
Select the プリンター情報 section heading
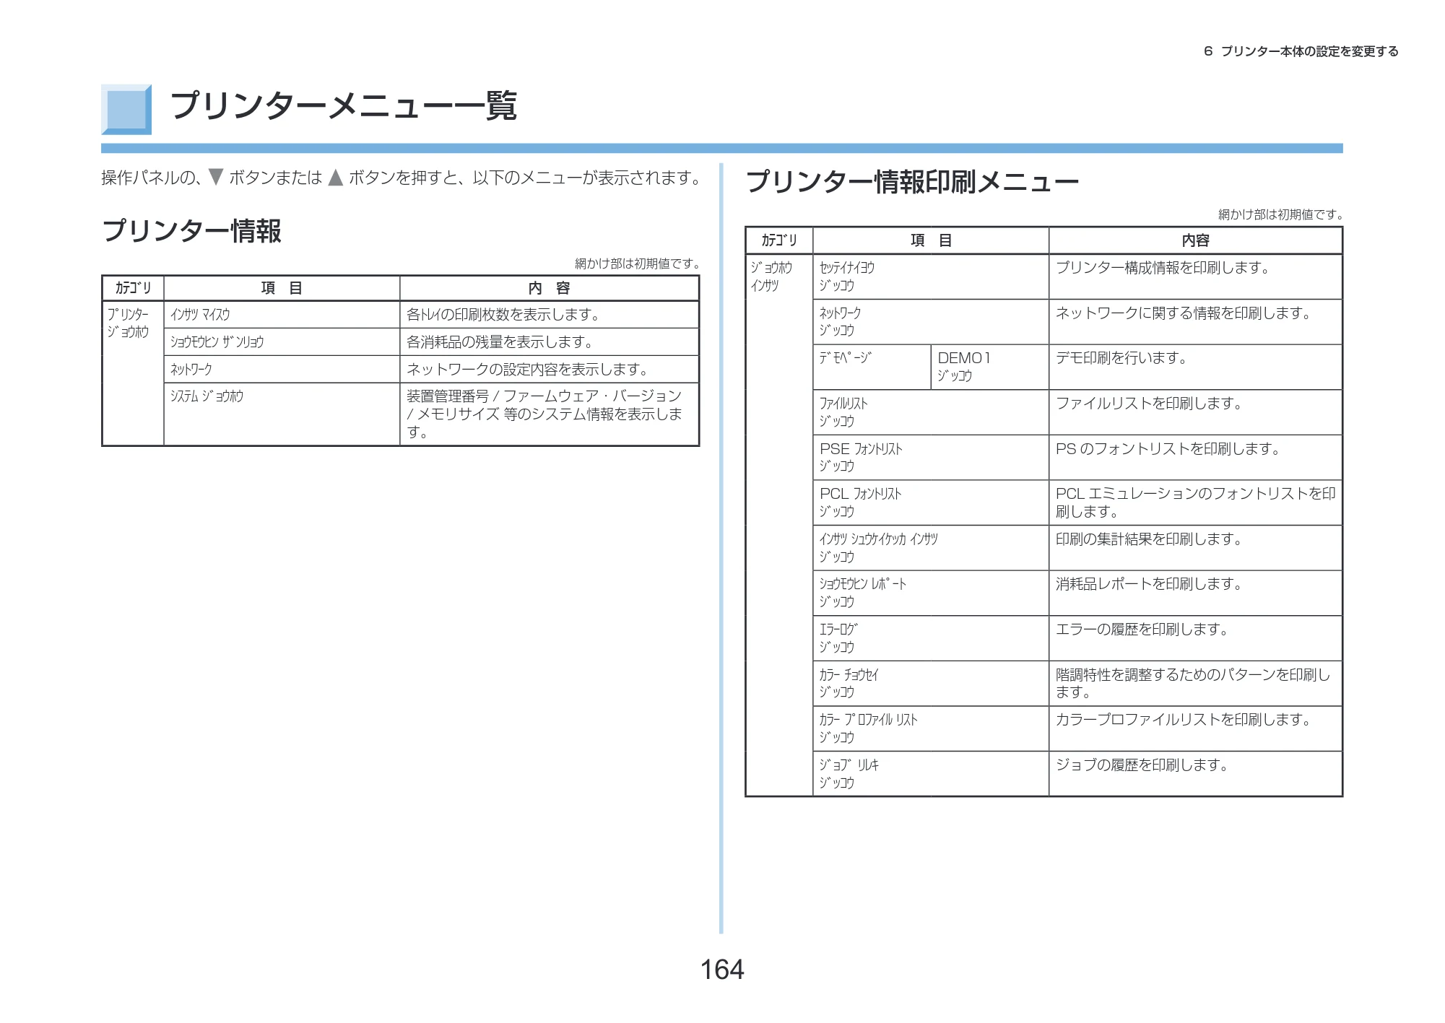pos(192,231)
